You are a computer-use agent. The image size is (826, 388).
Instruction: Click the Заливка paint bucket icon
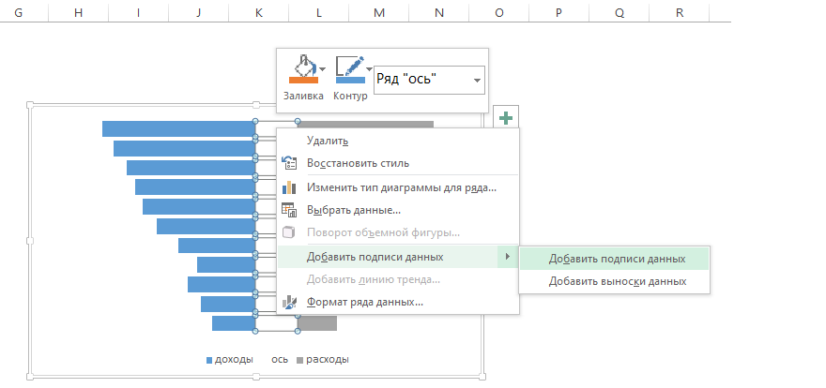pyautogui.click(x=302, y=67)
